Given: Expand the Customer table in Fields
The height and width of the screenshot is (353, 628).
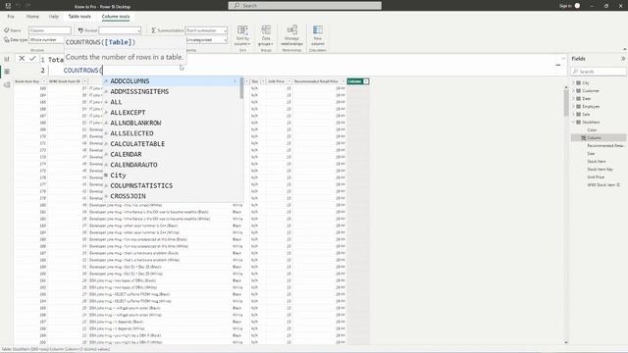Looking at the screenshot, I should [x=573, y=91].
